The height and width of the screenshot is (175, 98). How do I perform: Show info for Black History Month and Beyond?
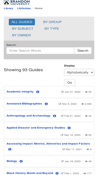57,173
